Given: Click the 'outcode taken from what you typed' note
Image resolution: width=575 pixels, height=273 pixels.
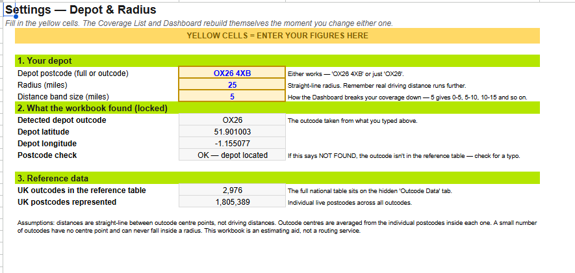Looking at the screenshot, I should pos(352,121).
